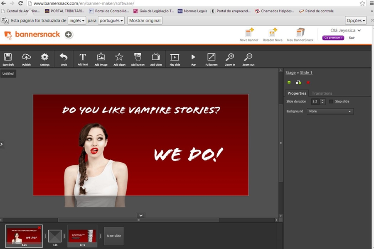Click the bannersnack logo
Image resolution: width=374 pixels, height=249 pixels.
[32, 34]
